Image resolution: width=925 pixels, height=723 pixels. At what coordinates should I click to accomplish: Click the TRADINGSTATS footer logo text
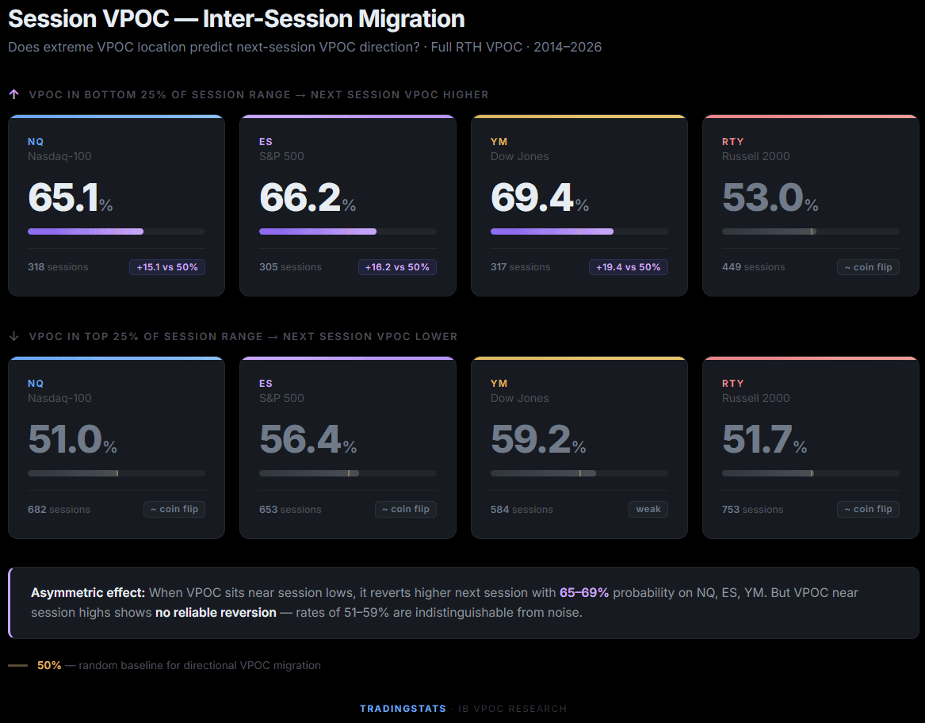pyautogui.click(x=403, y=709)
